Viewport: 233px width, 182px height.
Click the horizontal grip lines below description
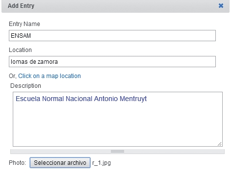coord(117,152)
